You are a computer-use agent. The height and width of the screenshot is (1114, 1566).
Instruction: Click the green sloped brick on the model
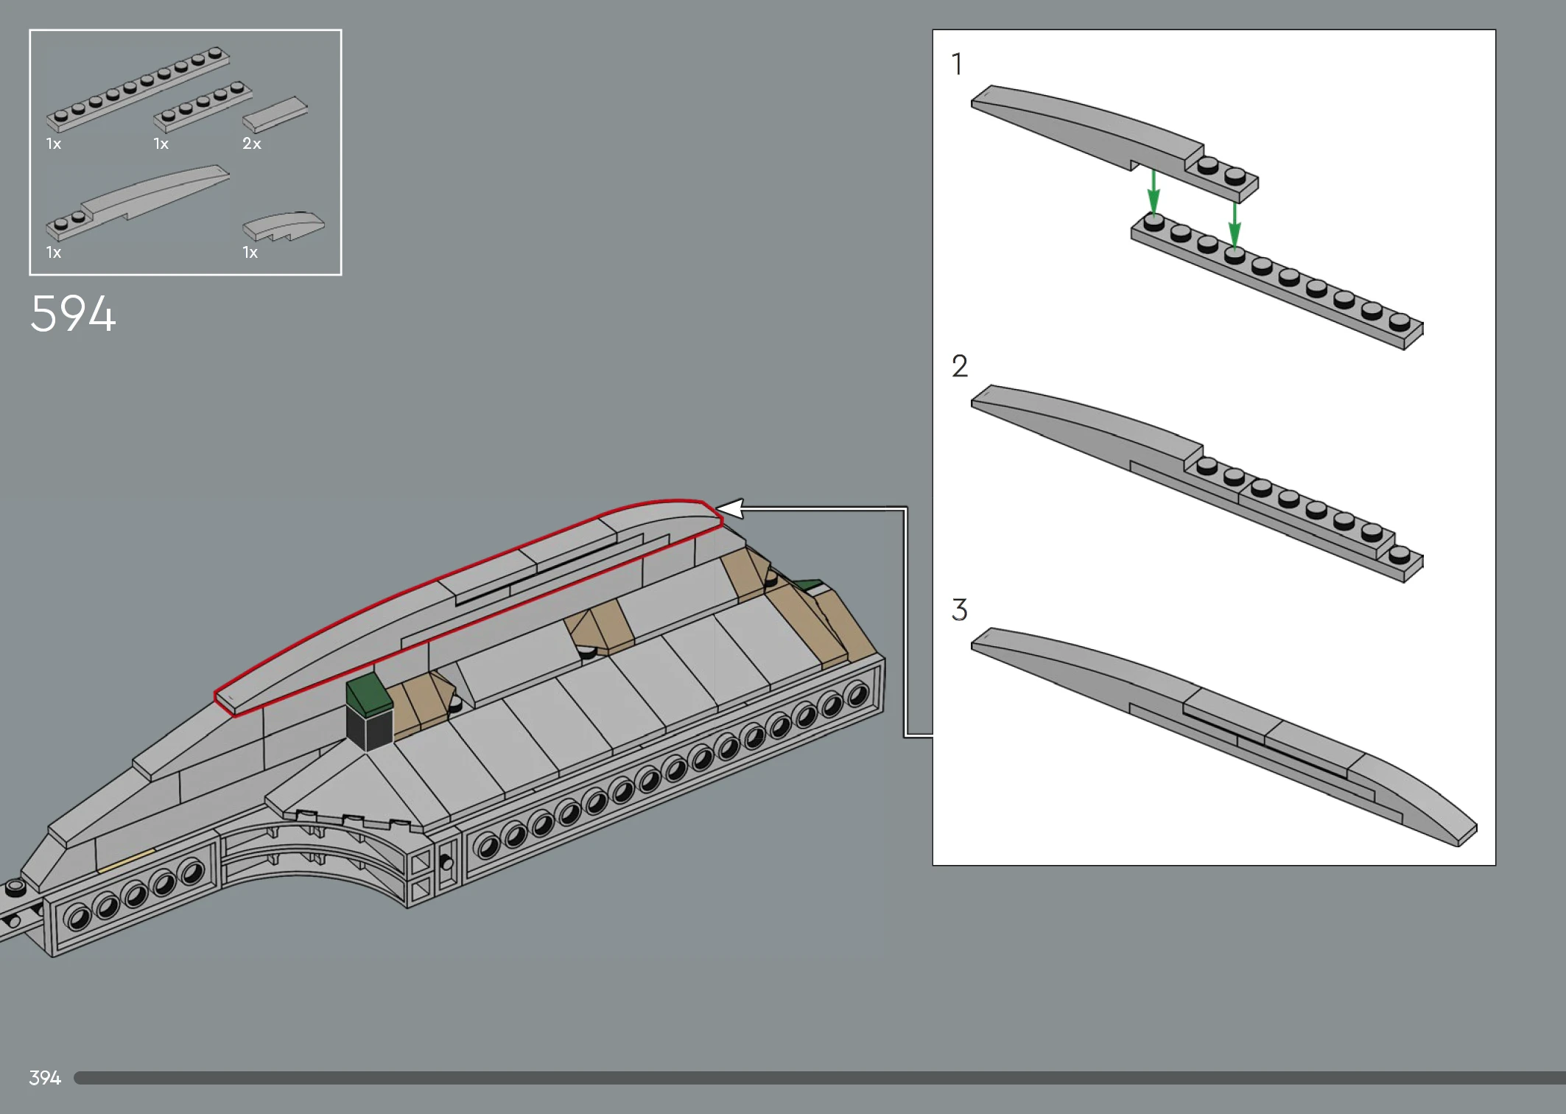370,693
